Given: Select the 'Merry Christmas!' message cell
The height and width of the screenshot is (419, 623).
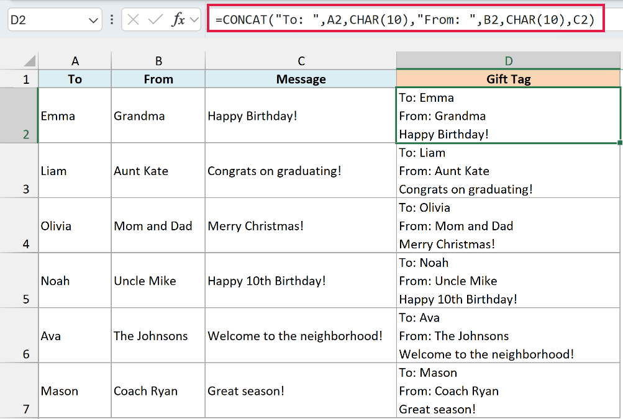Looking at the screenshot, I should [x=301, y=225].
